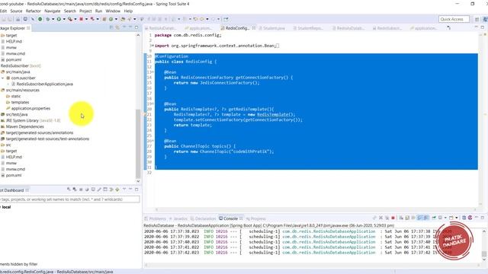The width and height of the screenshot is (488, 274).
Task: Open the Debug button dropdown arrow
Action: (x=53, y=19)
